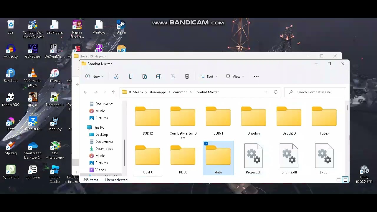Viewport: 377px width, 212px height.
Task: Select SysTools Disk Image Viewer desktop icon
Action: [x=33, y=29]
